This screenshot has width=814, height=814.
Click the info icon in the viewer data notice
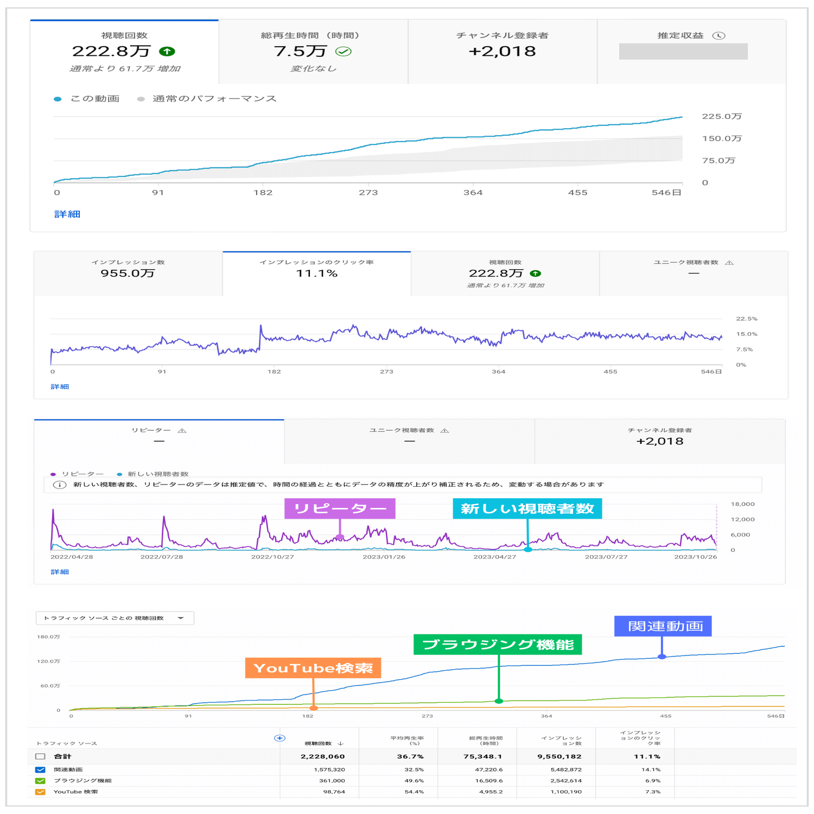[60, 485]
